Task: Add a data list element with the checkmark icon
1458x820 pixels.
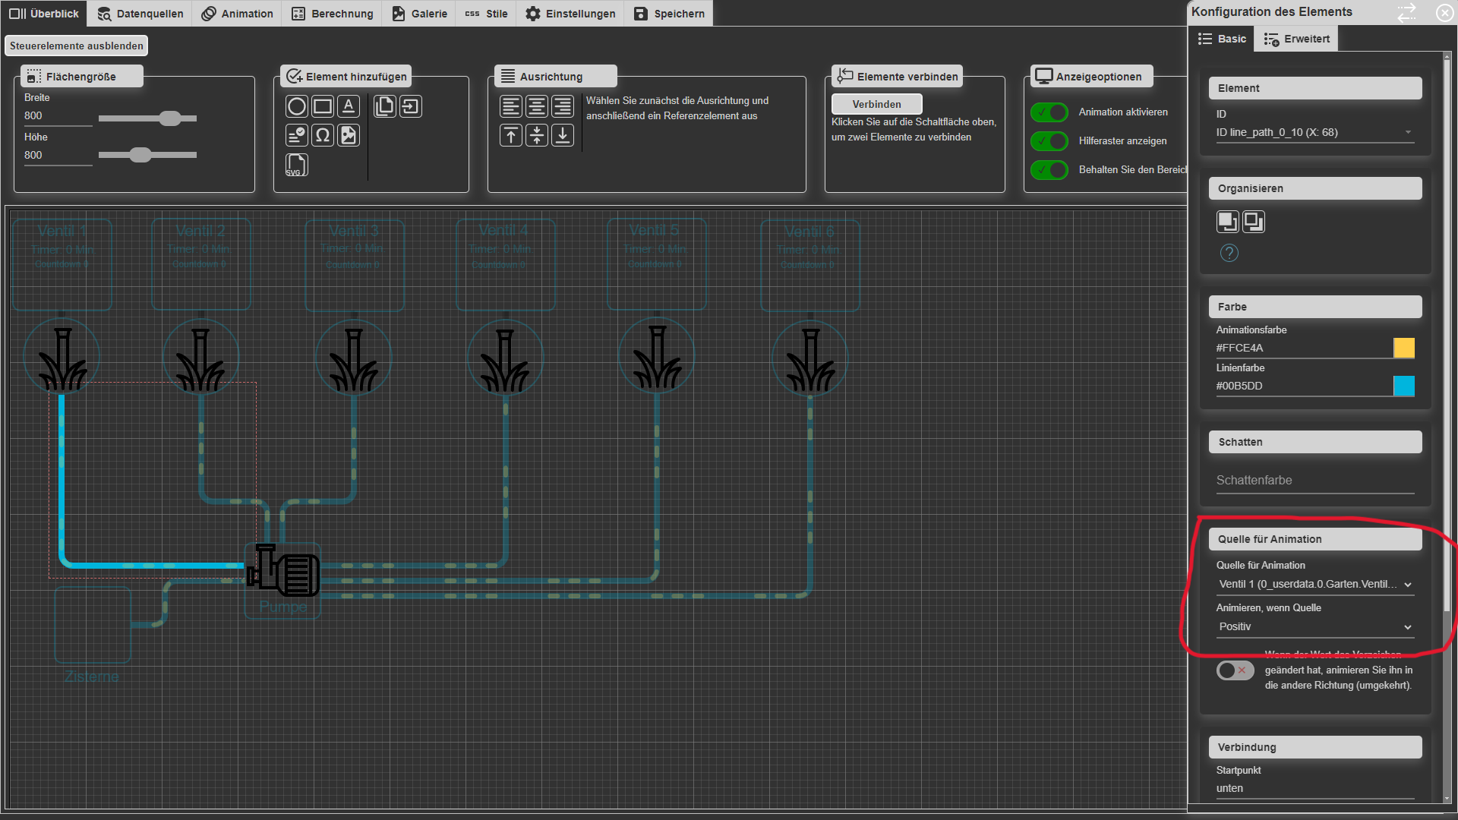Action: click(297, 135)
